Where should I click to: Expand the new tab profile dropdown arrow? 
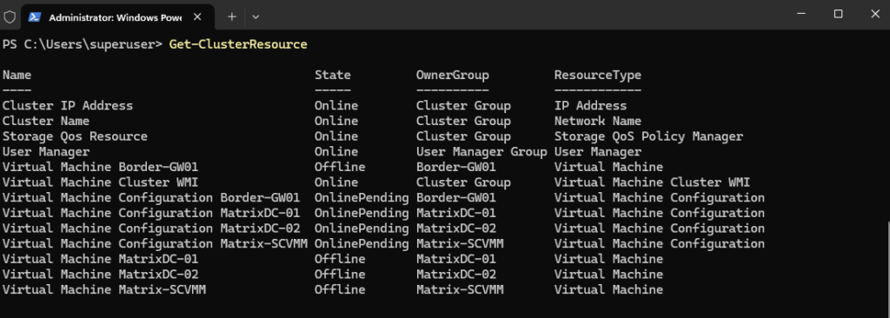click(x=256, y=17)
